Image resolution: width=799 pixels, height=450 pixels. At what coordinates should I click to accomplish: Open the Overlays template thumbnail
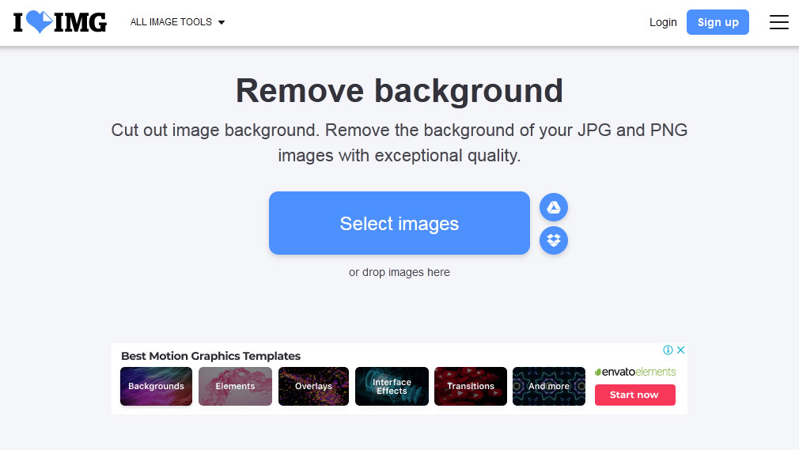pos(313,386)
